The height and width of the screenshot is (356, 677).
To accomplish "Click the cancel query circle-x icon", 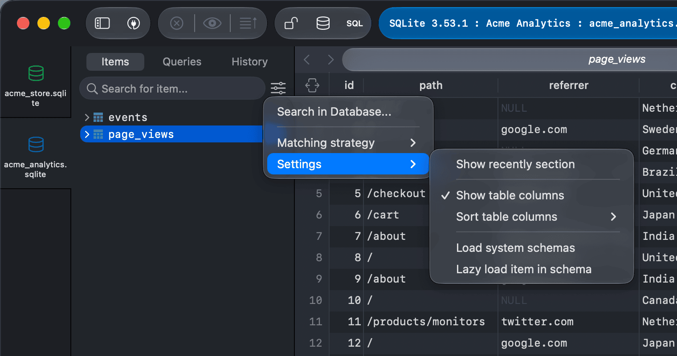I will tap(177, 23).
